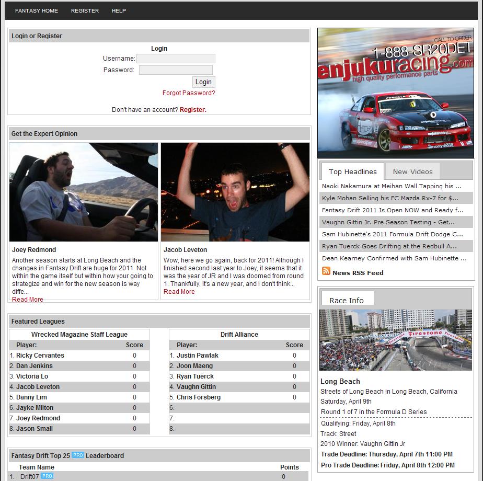
Task: Click the Long Beach race track photo
Action: 395,340
